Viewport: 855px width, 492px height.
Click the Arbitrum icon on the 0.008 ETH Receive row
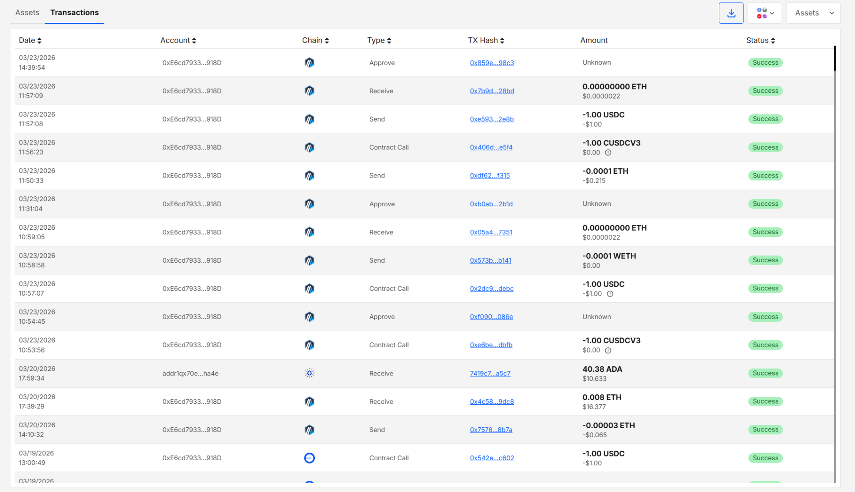point(309,401)
